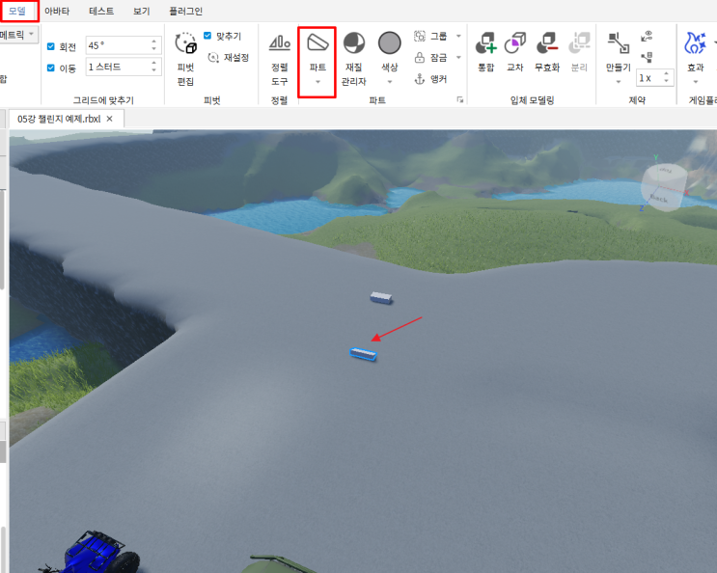Expand the 색상 color dropdown arrow
717x573 pixels.
point(390,82)
